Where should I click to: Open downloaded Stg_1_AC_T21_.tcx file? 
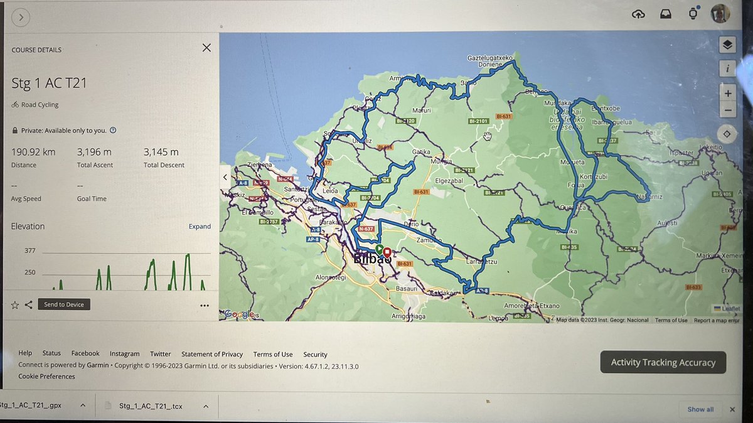(151, 406)
